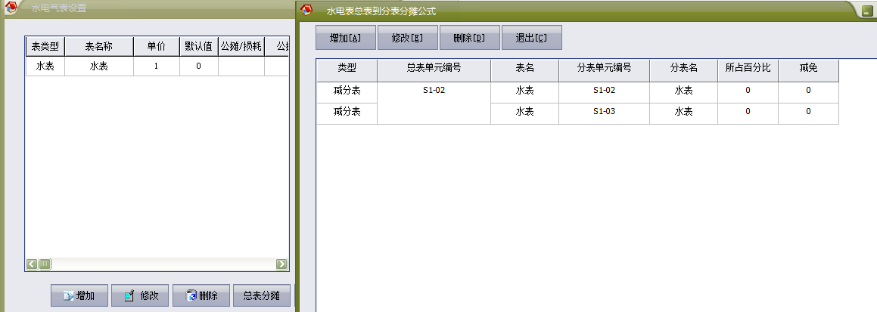The width and height of the screenshot is (877, 312).
Task: Select 水表 cell under 表名称 column
Action: point(99,66)
